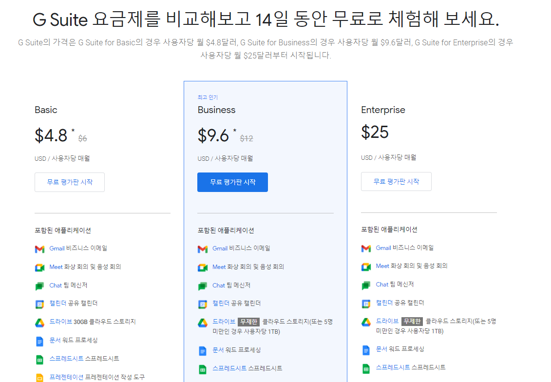Screen dimensions: 551x382
Task: Click the $25 Enterprise price
Action: tap(375, 133)
